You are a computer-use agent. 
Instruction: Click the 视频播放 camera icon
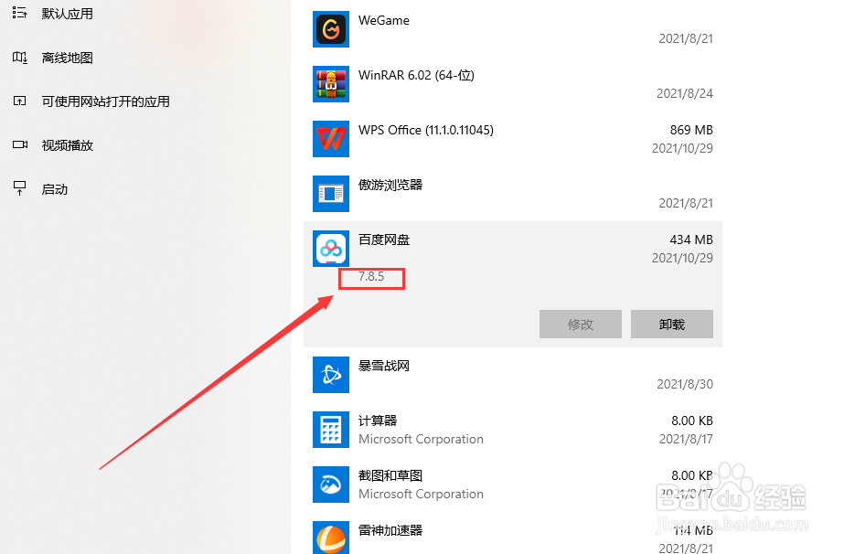click(x=19, y=144)
